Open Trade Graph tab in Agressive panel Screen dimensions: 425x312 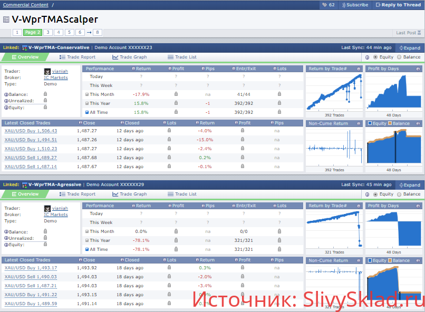[x=130, y=194]
